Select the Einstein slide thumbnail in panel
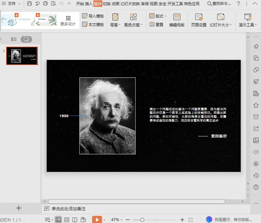Viewport: 261px width, 223px height. pos(22,56)
